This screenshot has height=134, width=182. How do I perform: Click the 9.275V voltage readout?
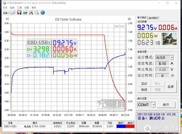coord(147,28)
